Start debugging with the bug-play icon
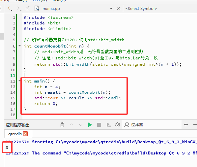Viewport: 197px width, 167px height. 108,125
